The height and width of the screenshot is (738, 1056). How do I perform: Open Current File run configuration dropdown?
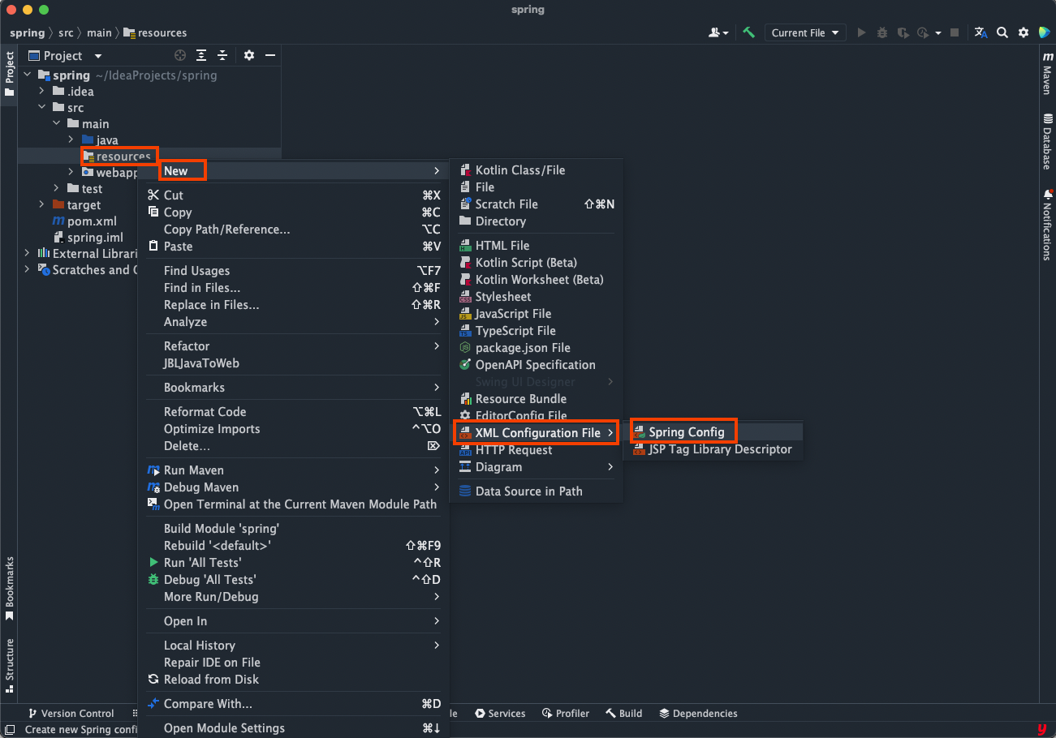coord(804,32)
